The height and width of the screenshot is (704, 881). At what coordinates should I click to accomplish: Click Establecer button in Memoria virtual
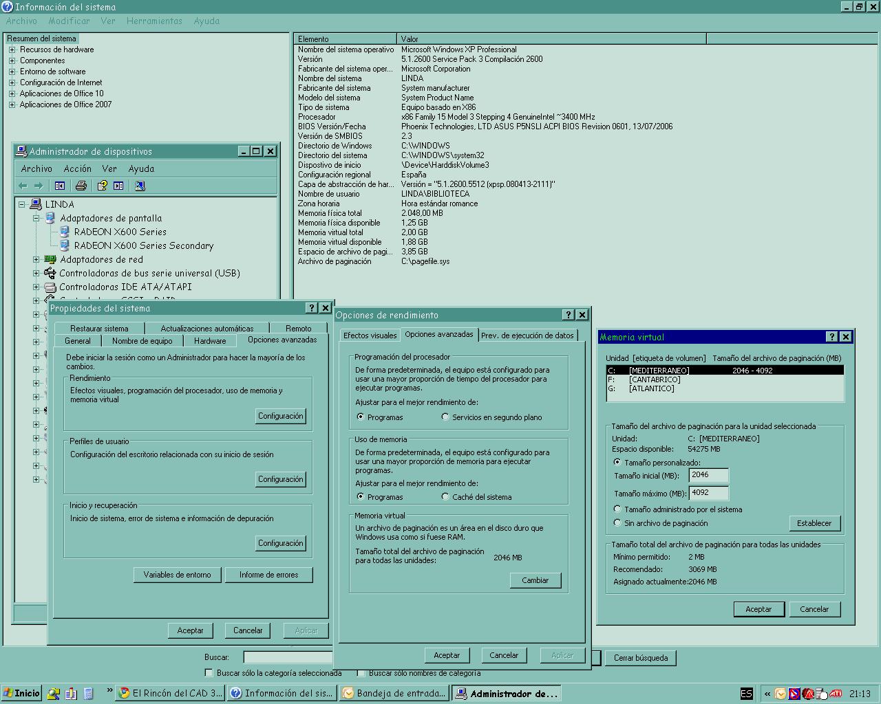point(814,523)
